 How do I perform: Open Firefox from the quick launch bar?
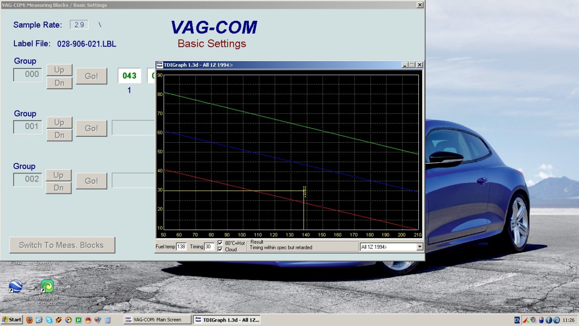click(29, 320)
